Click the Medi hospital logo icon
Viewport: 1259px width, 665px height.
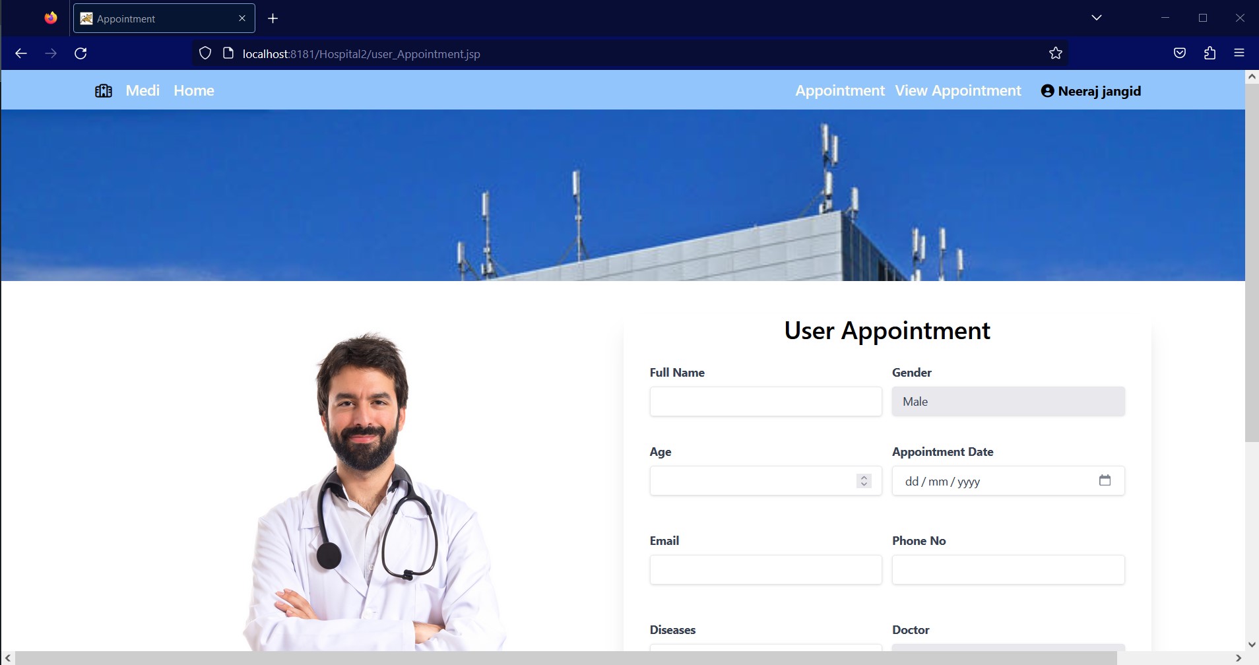(x=103, y=90)
